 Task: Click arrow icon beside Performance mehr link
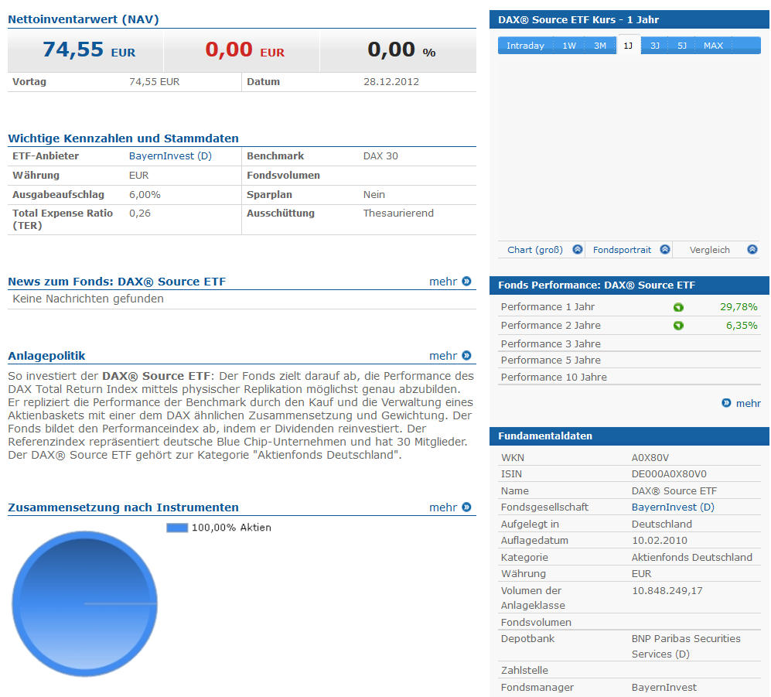point(726,403)
